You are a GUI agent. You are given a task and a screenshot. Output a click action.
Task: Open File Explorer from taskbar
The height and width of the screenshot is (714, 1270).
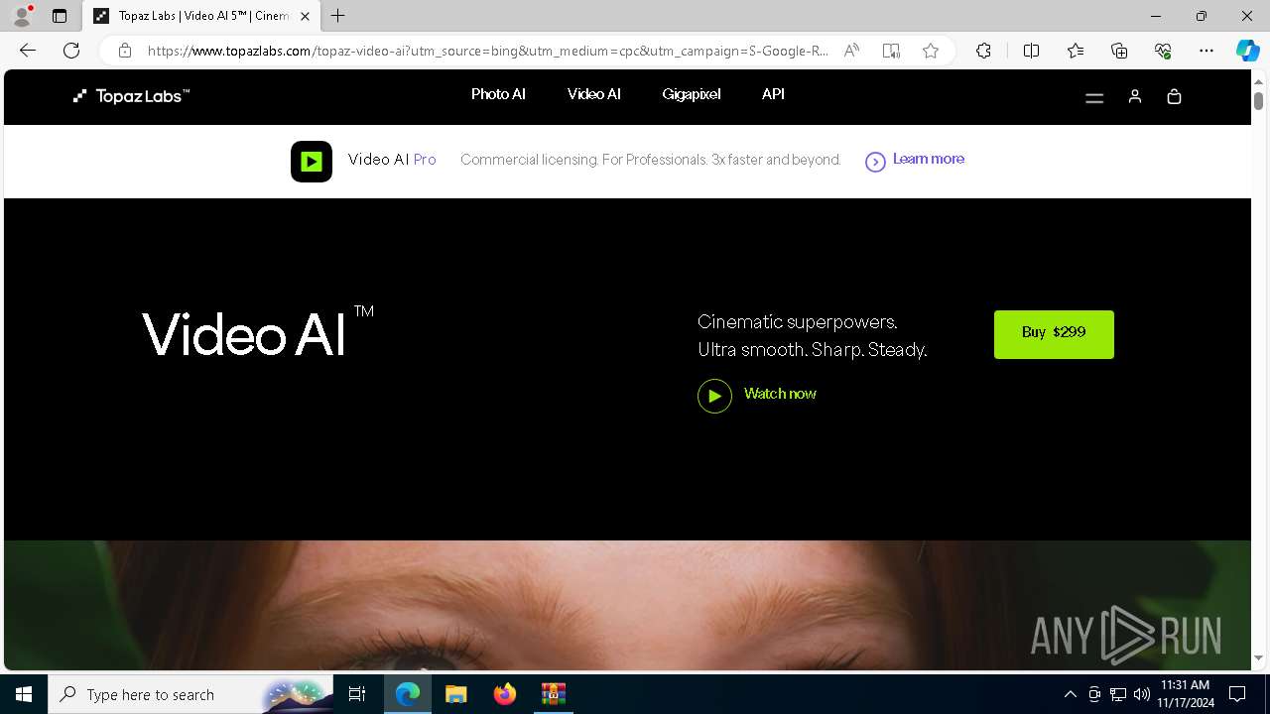point(456,694)
